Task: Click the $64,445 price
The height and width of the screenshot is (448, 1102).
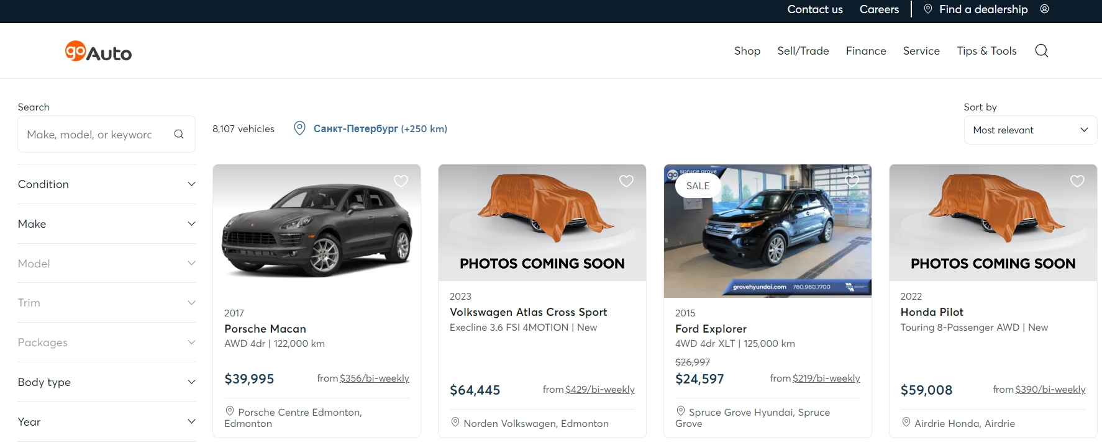Action: (x=475, y=390)
